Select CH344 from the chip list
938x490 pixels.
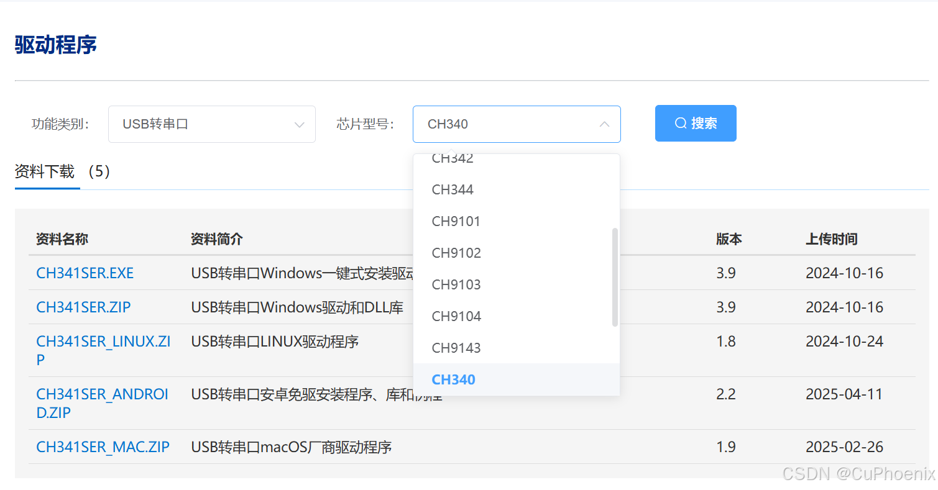[452, 189]
